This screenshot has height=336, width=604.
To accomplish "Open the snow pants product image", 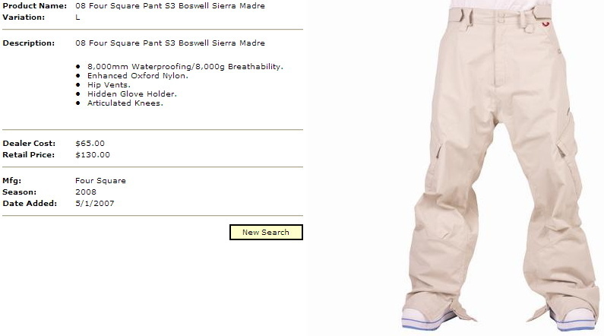I will click(x=501, y=166).
